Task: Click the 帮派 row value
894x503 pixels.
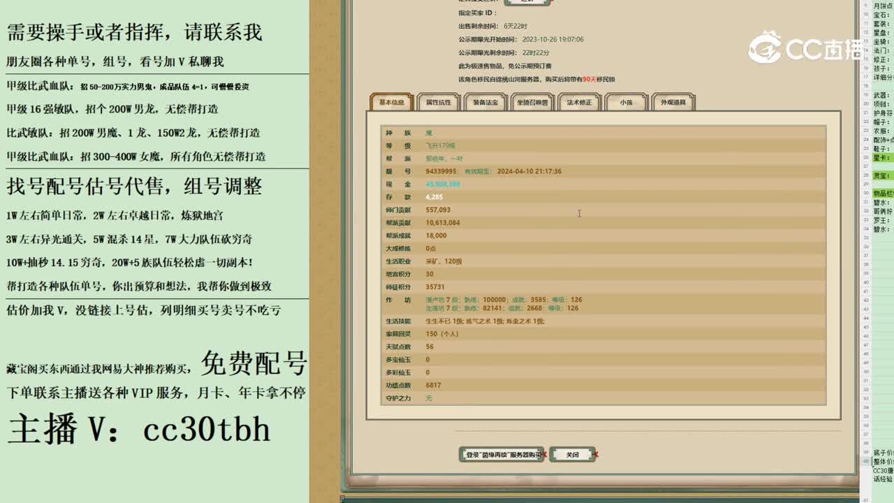Action: tap(444, 159)
